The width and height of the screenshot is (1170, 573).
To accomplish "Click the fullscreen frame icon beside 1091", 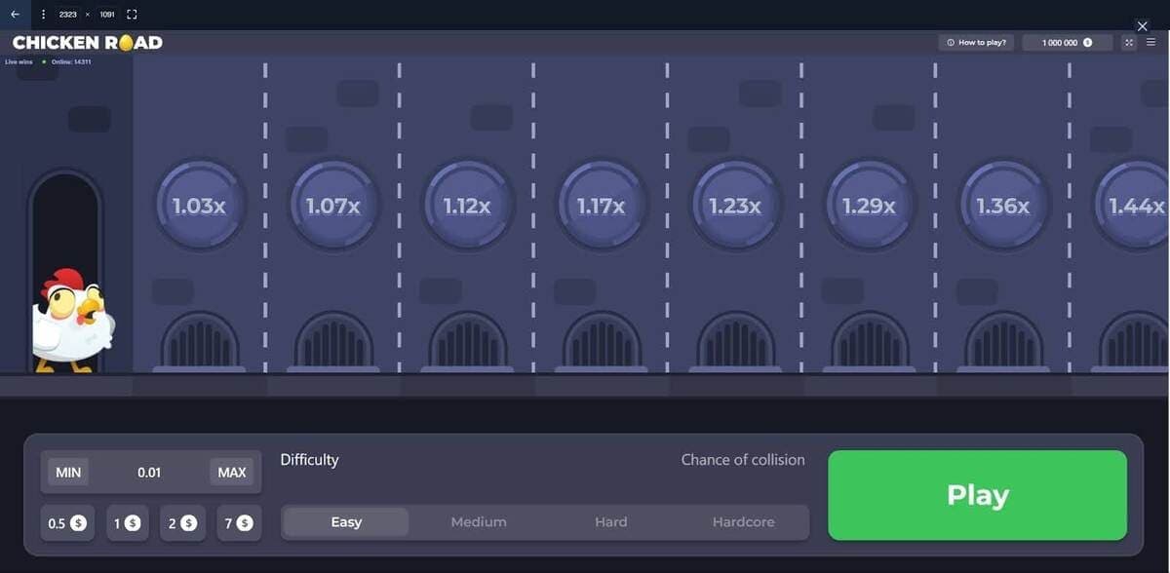I will point(133,15).
